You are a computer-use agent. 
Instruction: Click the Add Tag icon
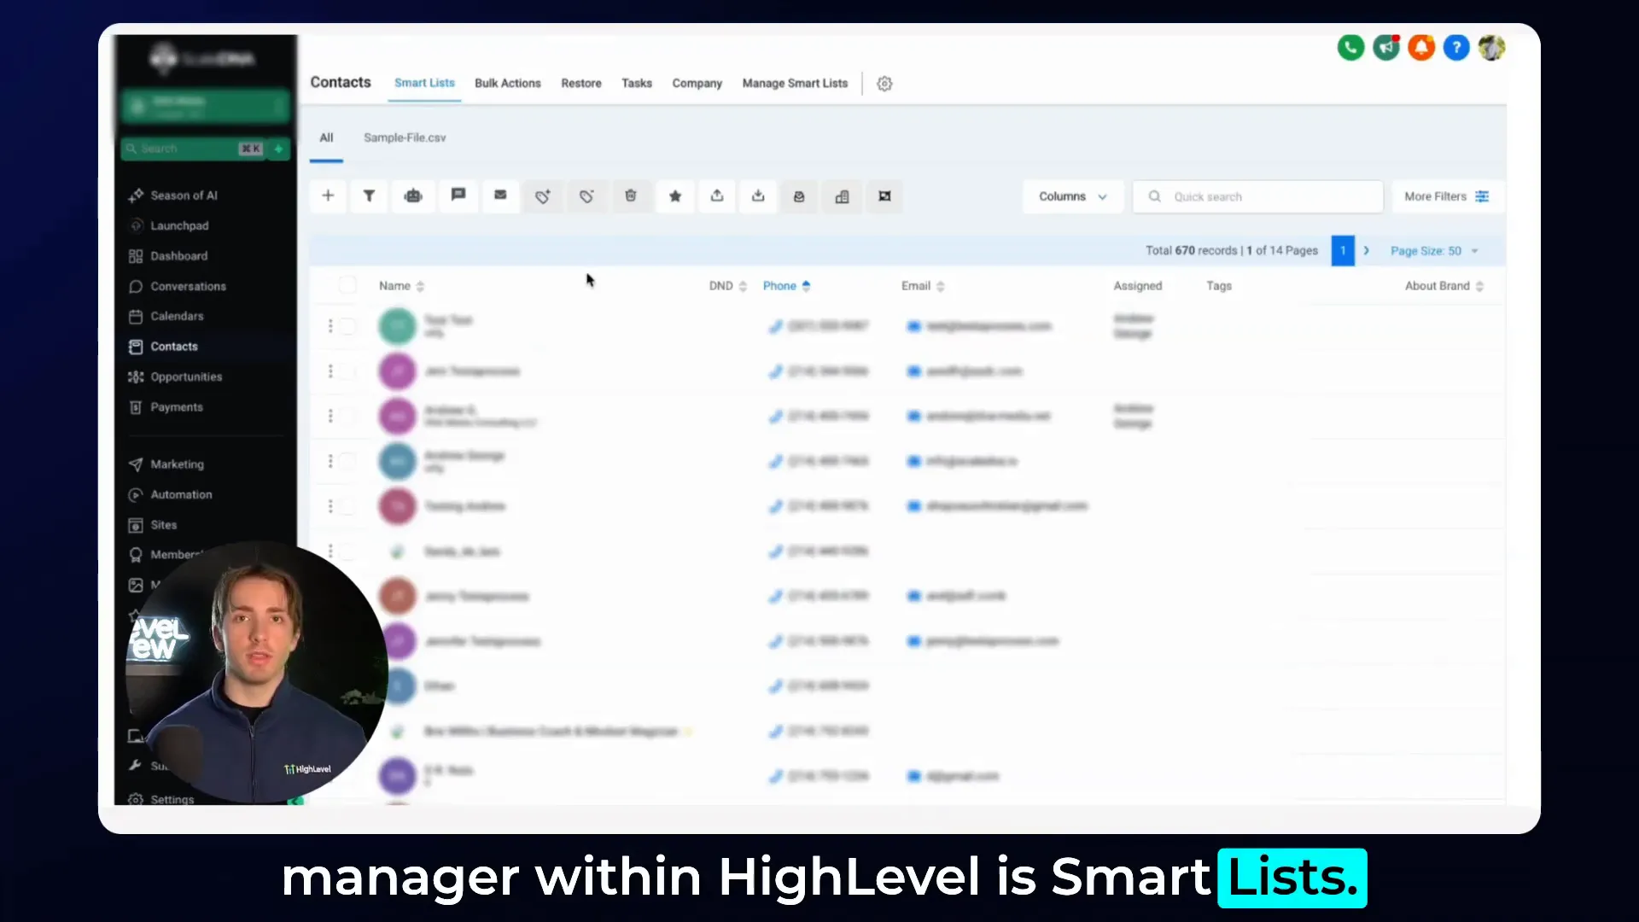pyautogui.click(x=543, y=196)
